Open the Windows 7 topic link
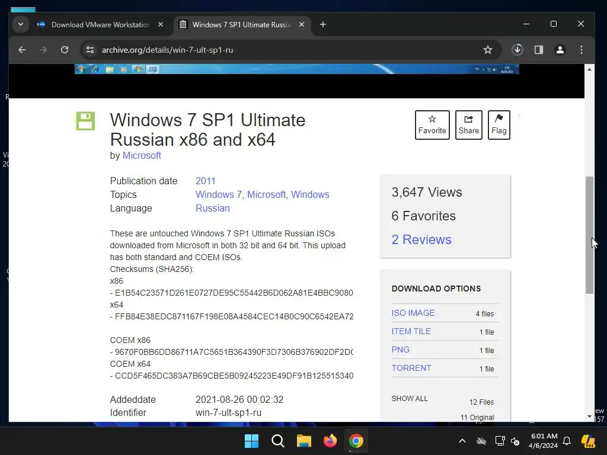 coord(219,194)
